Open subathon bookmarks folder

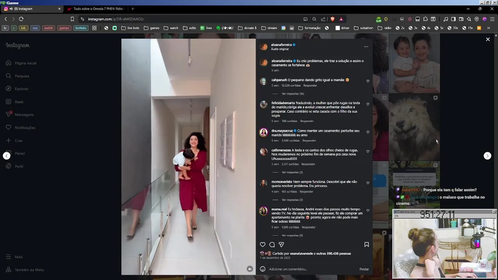[x=363, y=28]
